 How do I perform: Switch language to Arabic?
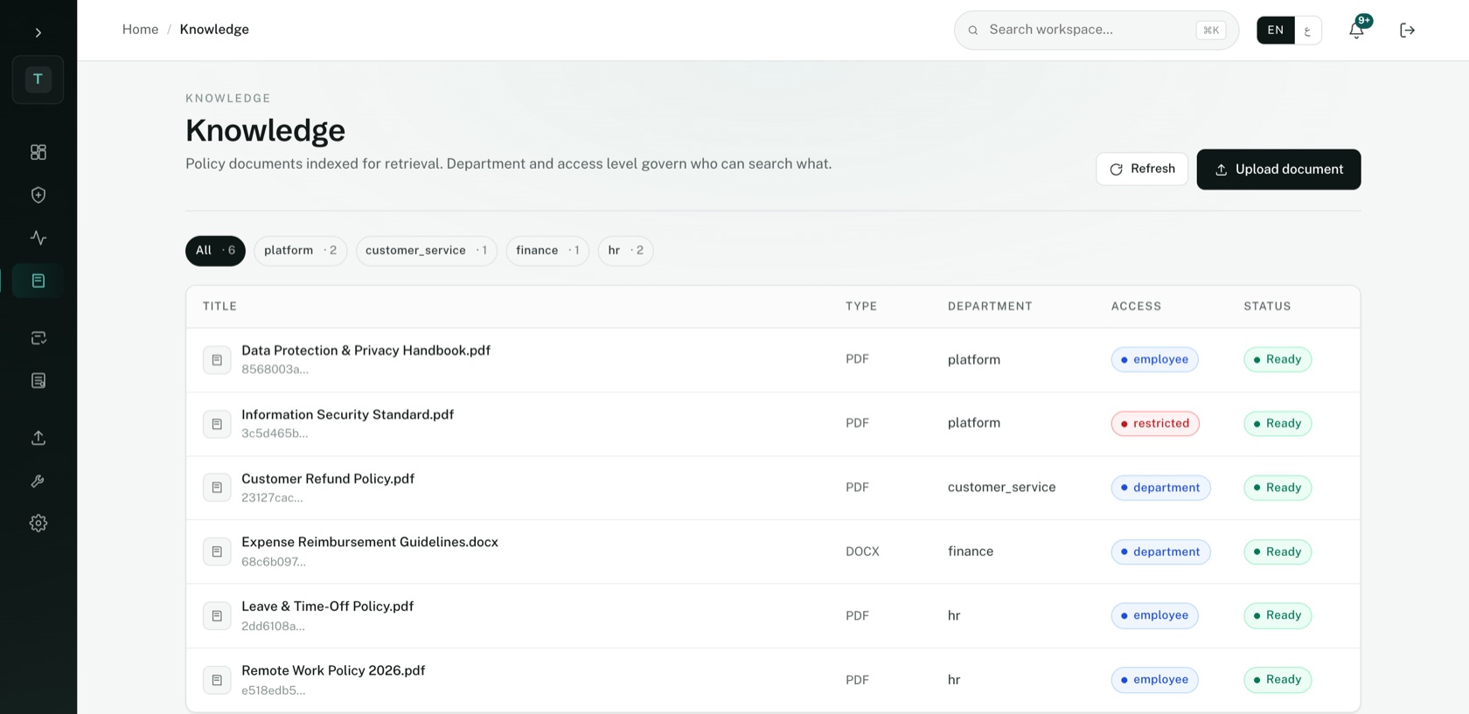point(1307,30)
